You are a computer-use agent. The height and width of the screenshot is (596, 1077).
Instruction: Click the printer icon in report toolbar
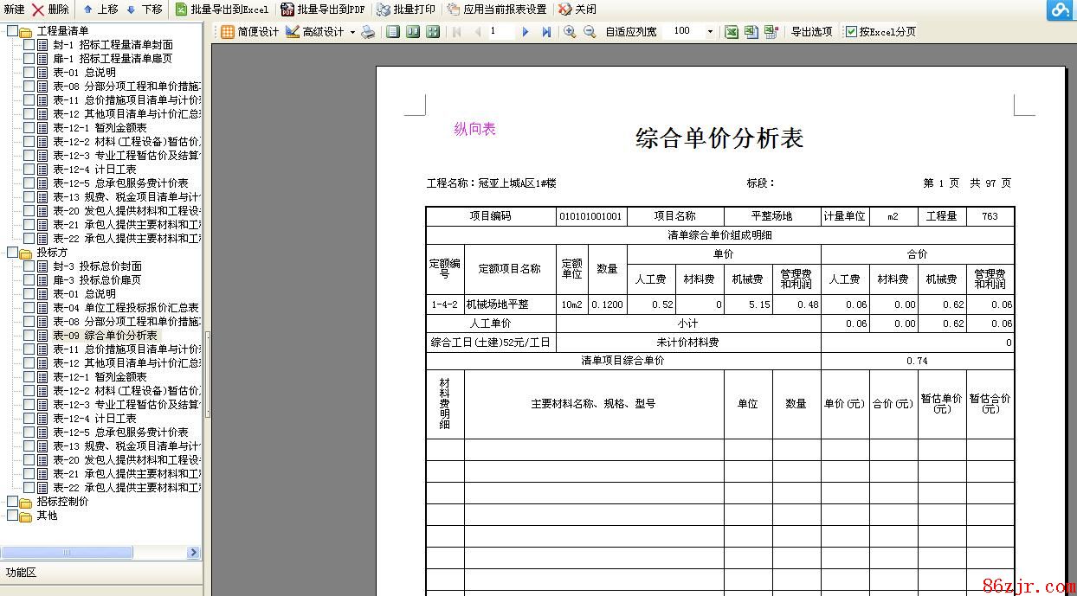point(368,32)
